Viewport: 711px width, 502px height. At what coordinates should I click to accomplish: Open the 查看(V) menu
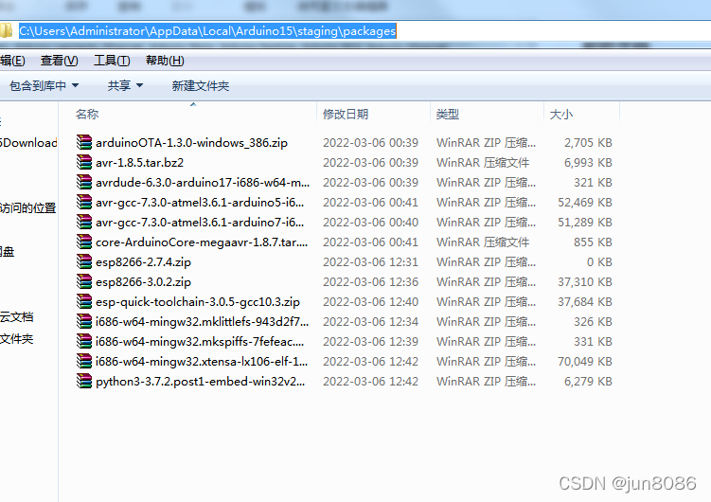click(60, 61)
